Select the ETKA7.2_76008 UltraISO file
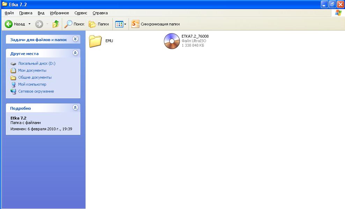 point(171,41)
